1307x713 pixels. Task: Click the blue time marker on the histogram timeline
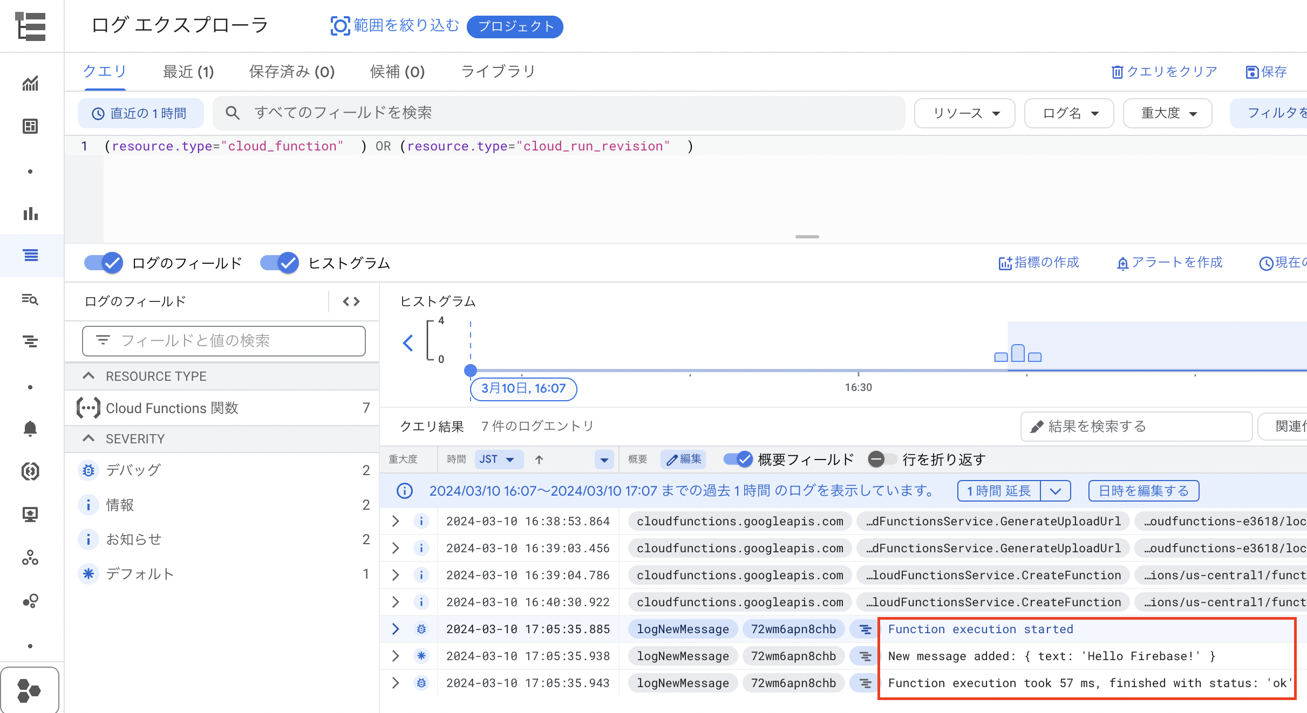(470, 371)
